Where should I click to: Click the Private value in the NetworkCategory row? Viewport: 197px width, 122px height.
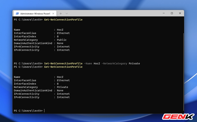tap(62, 87)
